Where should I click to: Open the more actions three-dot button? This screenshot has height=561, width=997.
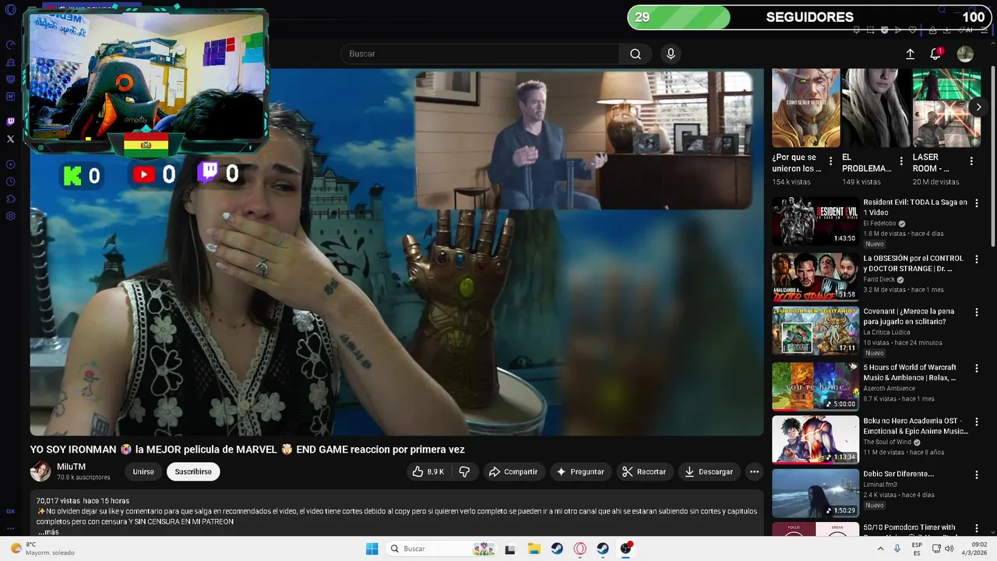pyautogui.click(x=754, y=471)
